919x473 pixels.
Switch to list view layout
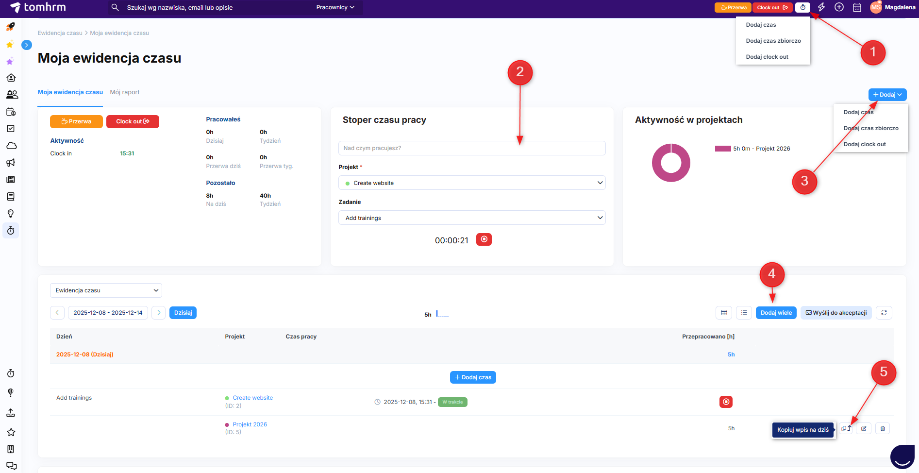(744, 313)
